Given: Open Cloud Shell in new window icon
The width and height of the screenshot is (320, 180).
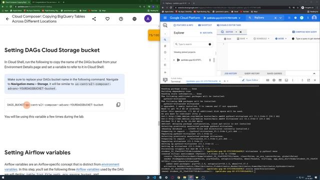Looking at the screenshot, I should (308, 80).
